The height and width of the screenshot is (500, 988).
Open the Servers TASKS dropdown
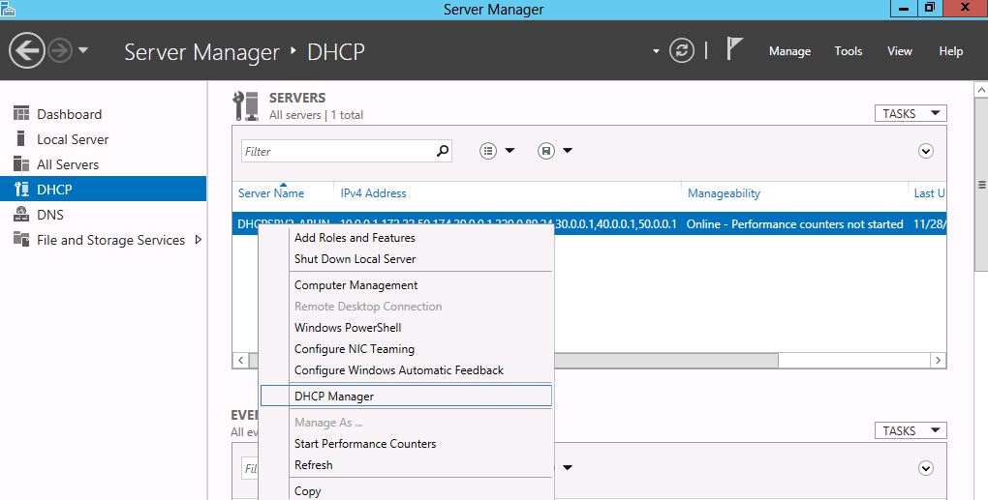point(911,113)
